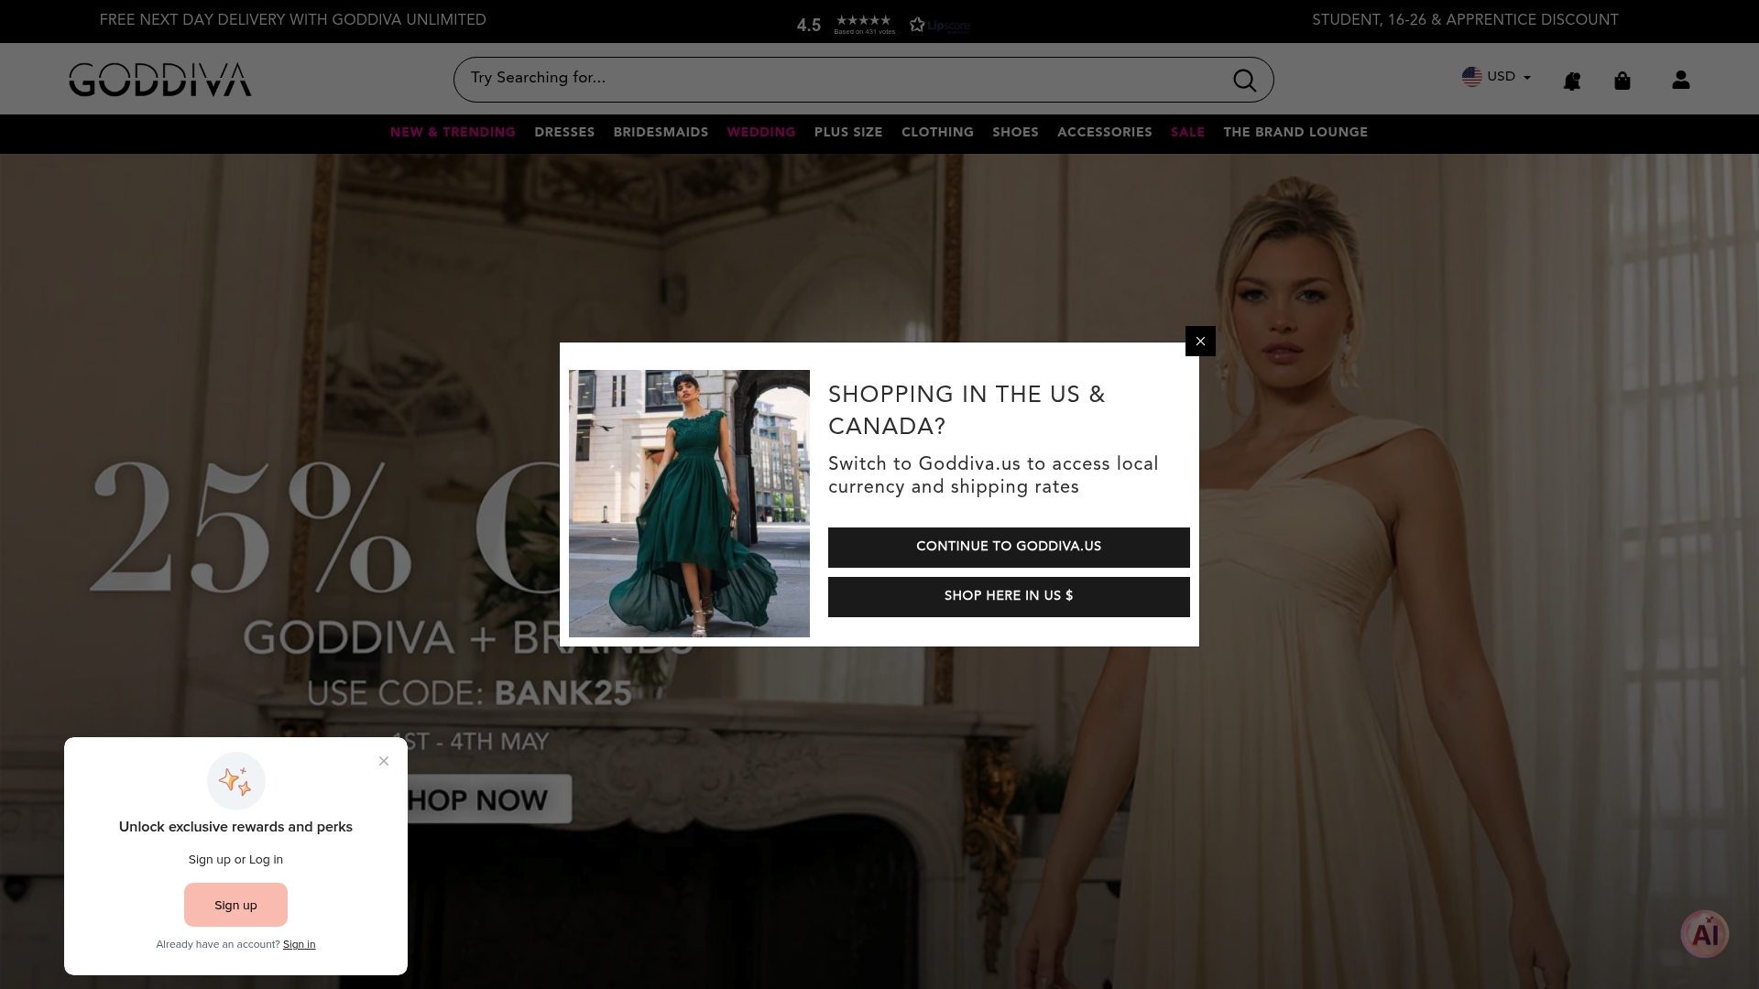Open the account profile icon
The image size is (1759, 989).
(1681, 81)
